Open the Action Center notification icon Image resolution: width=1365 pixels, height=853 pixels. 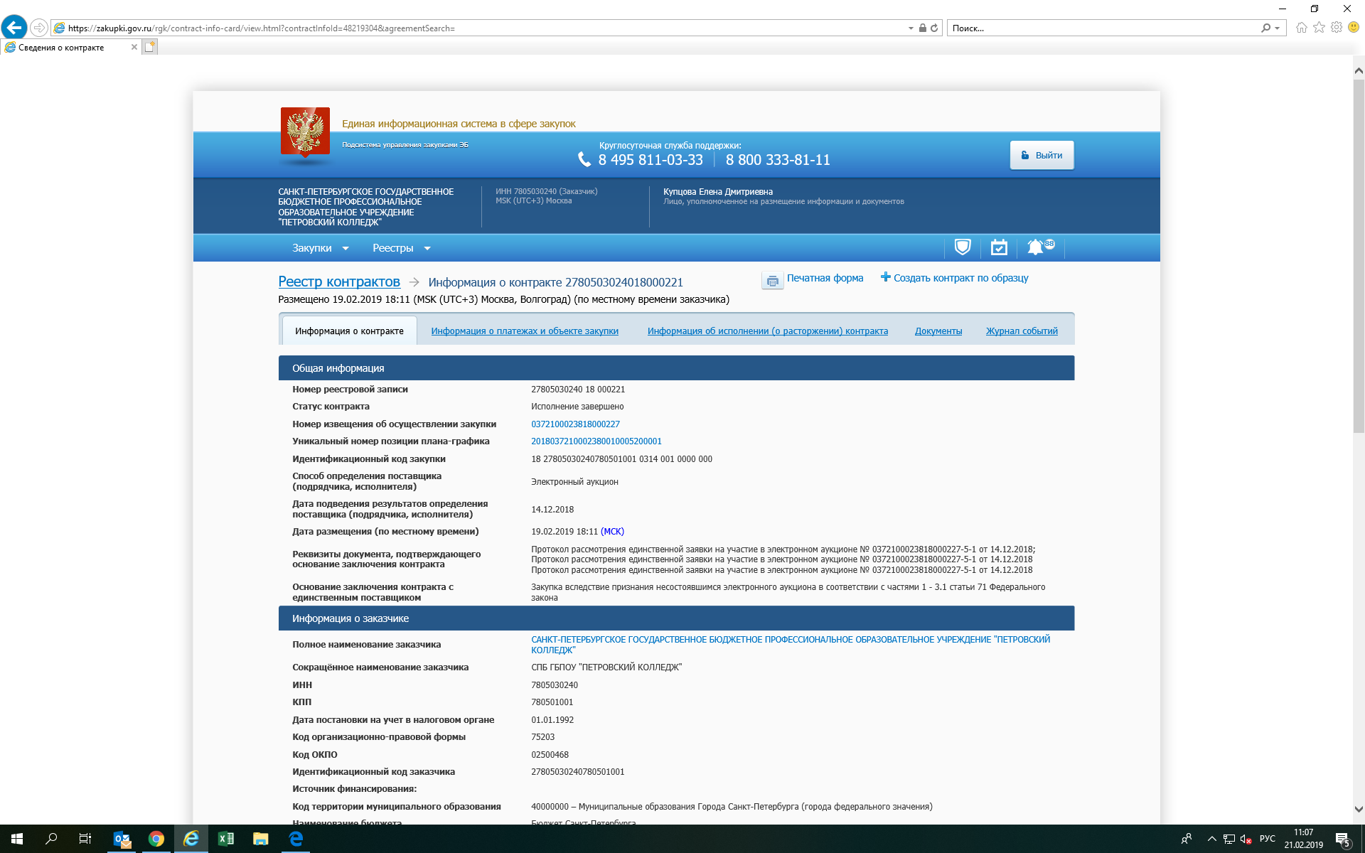coord(1343,839)
